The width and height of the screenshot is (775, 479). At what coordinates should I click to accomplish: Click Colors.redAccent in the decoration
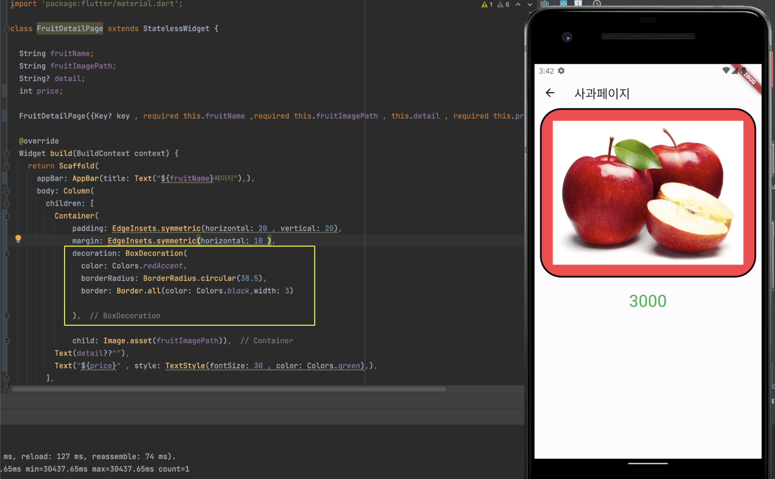(148, 266)
